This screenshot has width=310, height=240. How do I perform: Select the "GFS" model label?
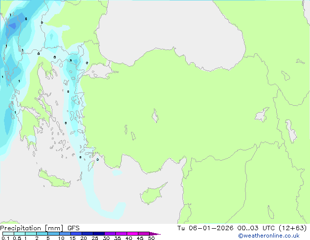coord(73,228)
